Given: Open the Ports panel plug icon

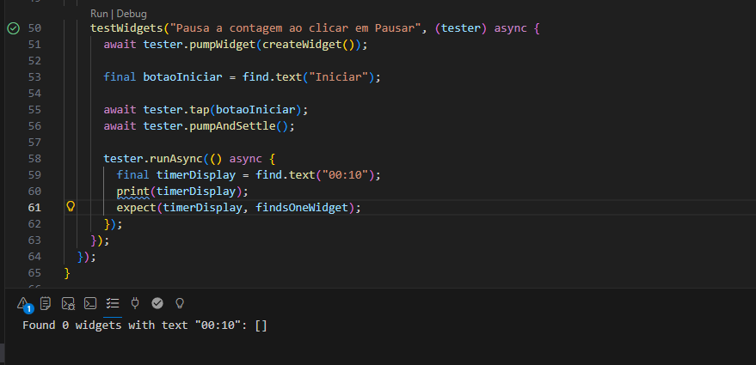Looking at the screenshot, I should coord(135,303).
